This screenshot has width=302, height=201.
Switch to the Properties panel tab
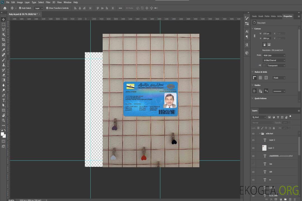(288, 16)
